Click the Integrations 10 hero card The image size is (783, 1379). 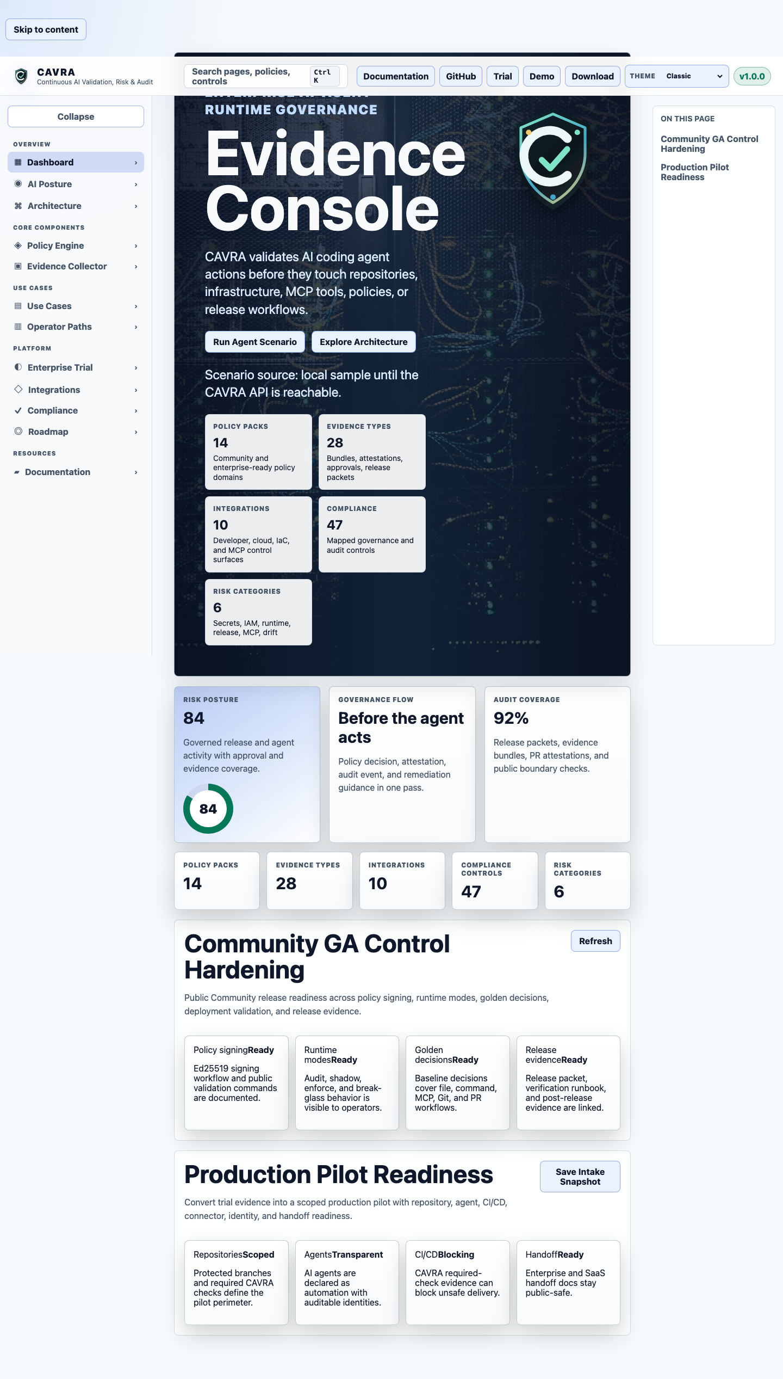pos(258,534)
